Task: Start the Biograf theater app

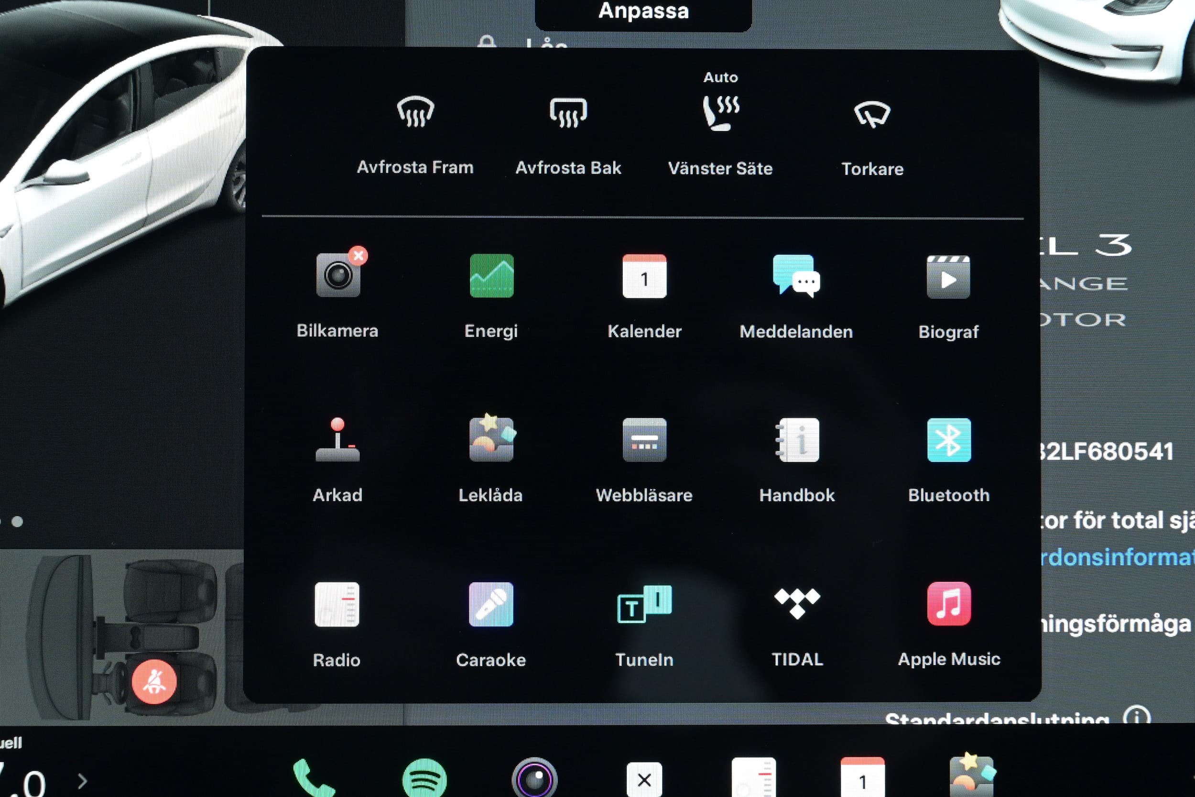Action: [948, 277]
